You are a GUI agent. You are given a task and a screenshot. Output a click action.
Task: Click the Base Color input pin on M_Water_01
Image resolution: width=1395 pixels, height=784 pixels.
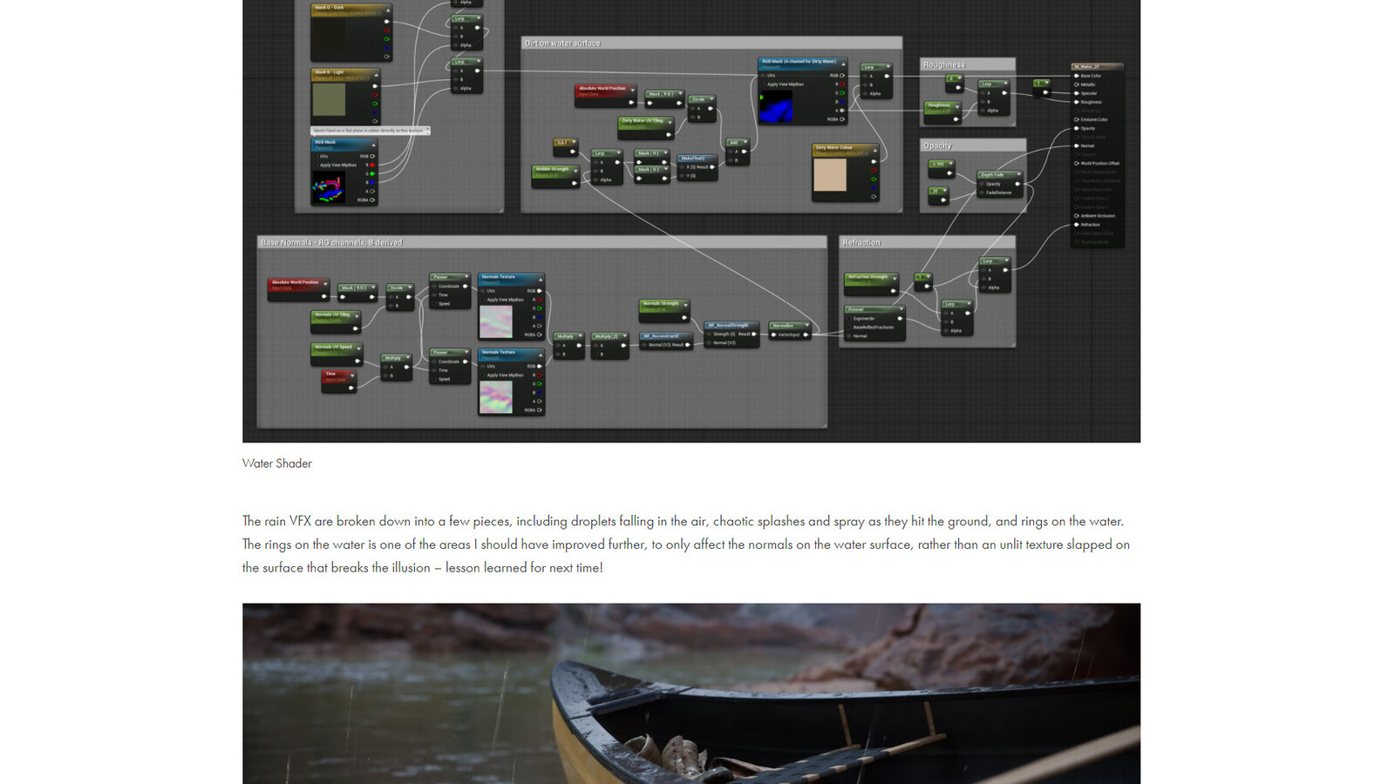pos(1077,76)
